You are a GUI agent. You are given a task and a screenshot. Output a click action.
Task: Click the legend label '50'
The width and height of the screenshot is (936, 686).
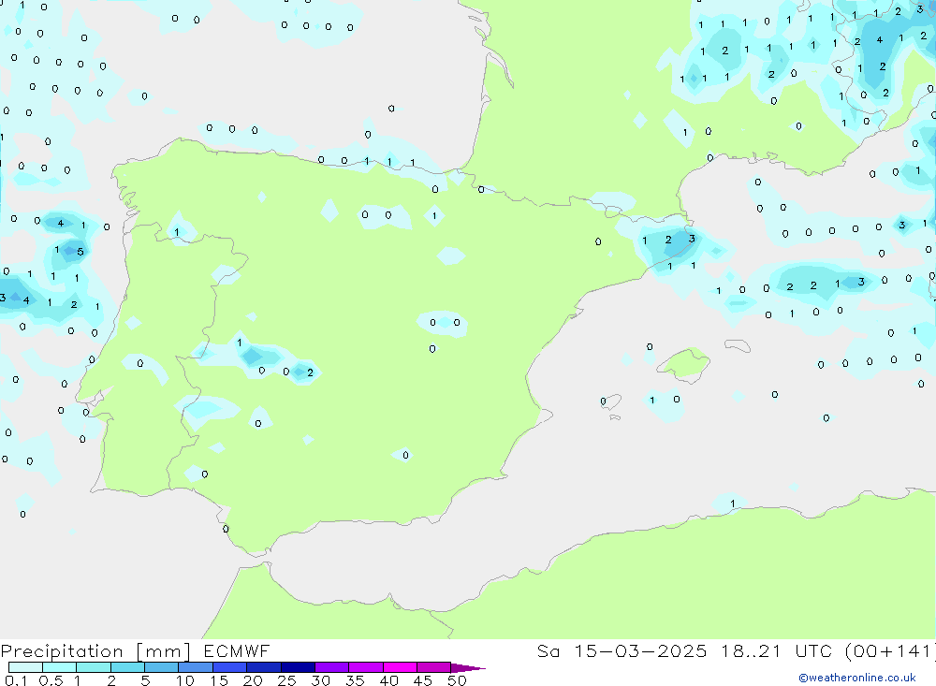pyautogui.click(x=457, y=680)
